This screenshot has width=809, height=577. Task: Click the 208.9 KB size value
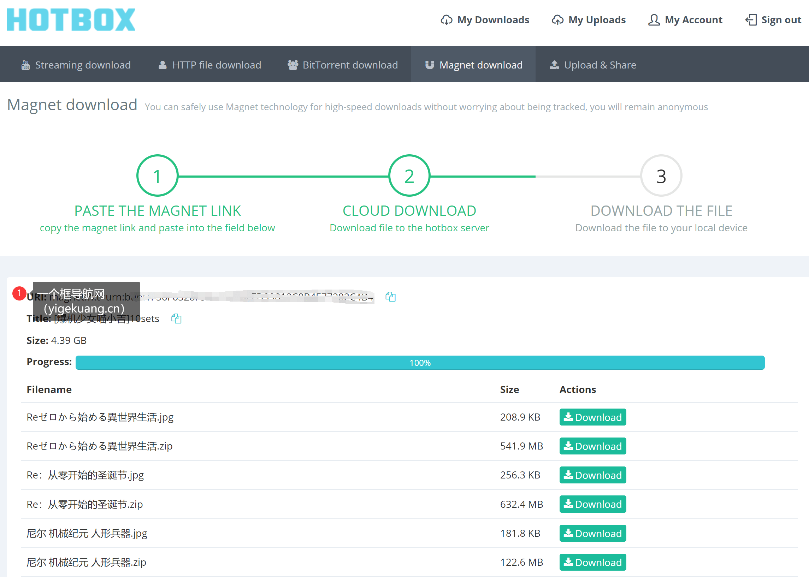point(520,417)
